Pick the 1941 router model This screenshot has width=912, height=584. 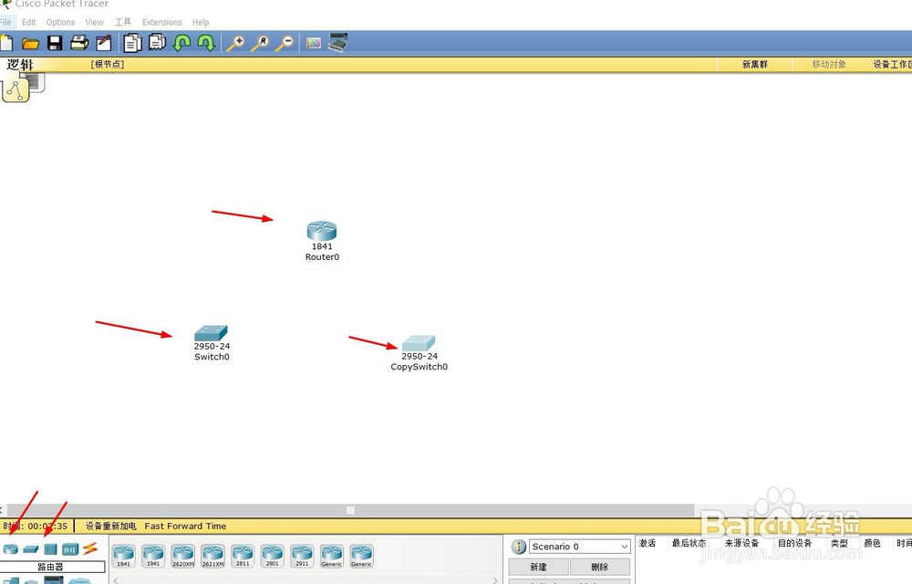tap(153, 556)
